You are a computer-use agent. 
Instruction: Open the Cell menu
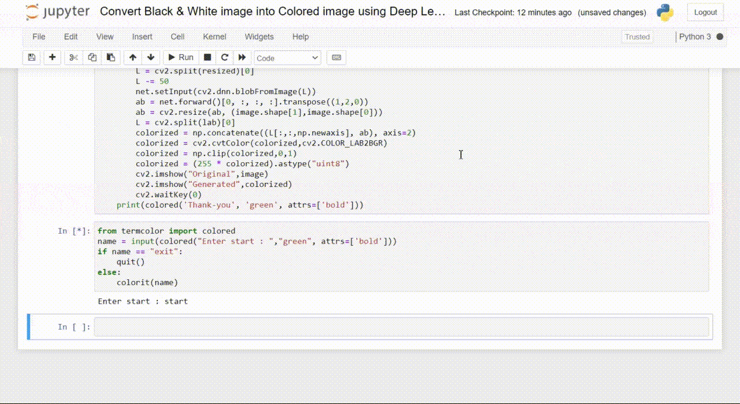click(177, 36)
